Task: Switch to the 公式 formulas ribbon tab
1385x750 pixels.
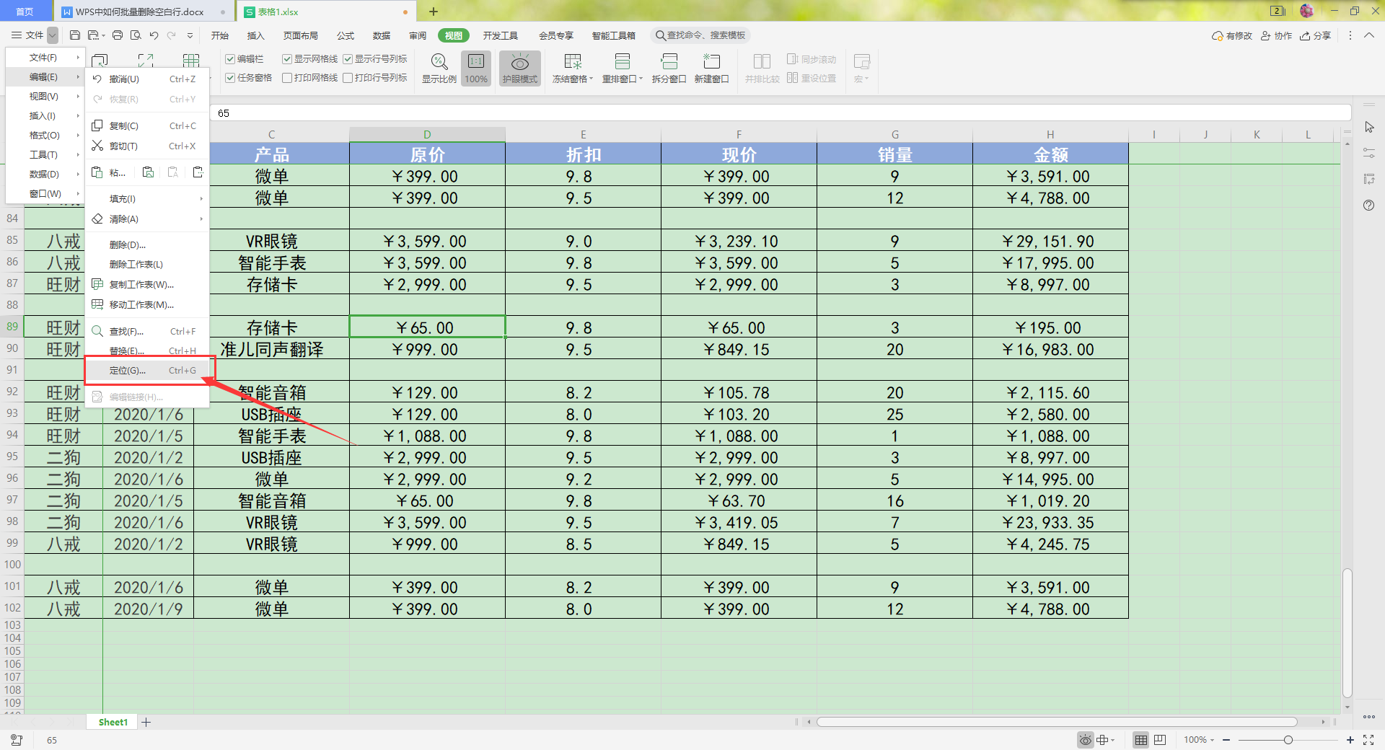Action: click(x=346, y=35)
